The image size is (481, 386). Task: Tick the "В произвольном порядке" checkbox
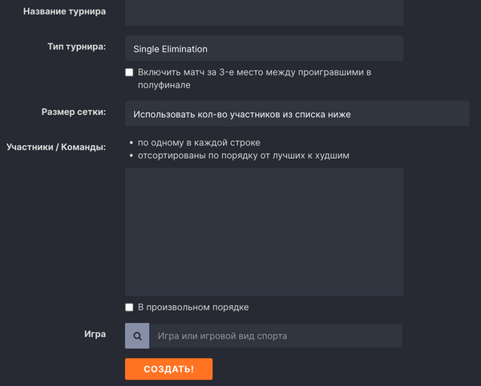129,307
